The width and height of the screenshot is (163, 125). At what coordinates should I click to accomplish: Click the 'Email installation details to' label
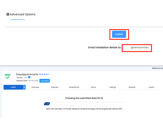tap(105, 48)
